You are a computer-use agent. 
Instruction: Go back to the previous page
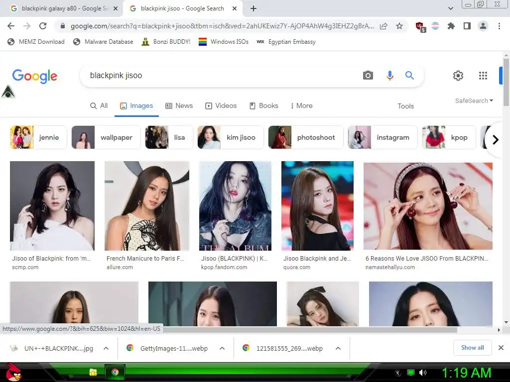[11, 26]
